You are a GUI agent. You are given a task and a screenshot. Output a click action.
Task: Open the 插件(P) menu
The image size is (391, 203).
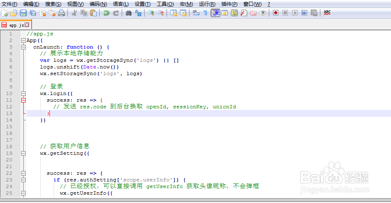pyautogui.click(x=229, y=4)
